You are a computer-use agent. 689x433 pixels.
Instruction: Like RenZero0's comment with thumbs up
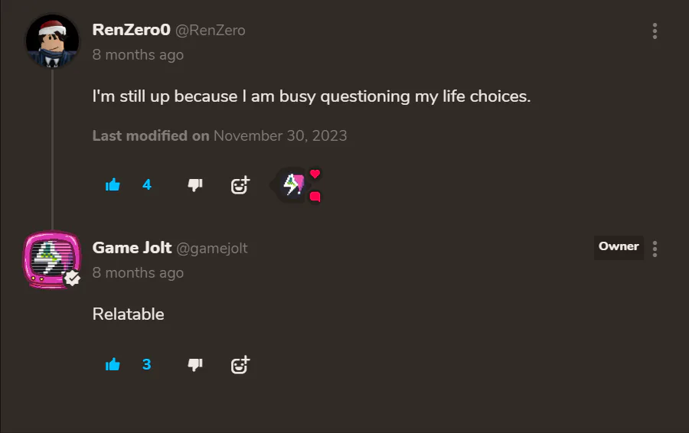113,185
